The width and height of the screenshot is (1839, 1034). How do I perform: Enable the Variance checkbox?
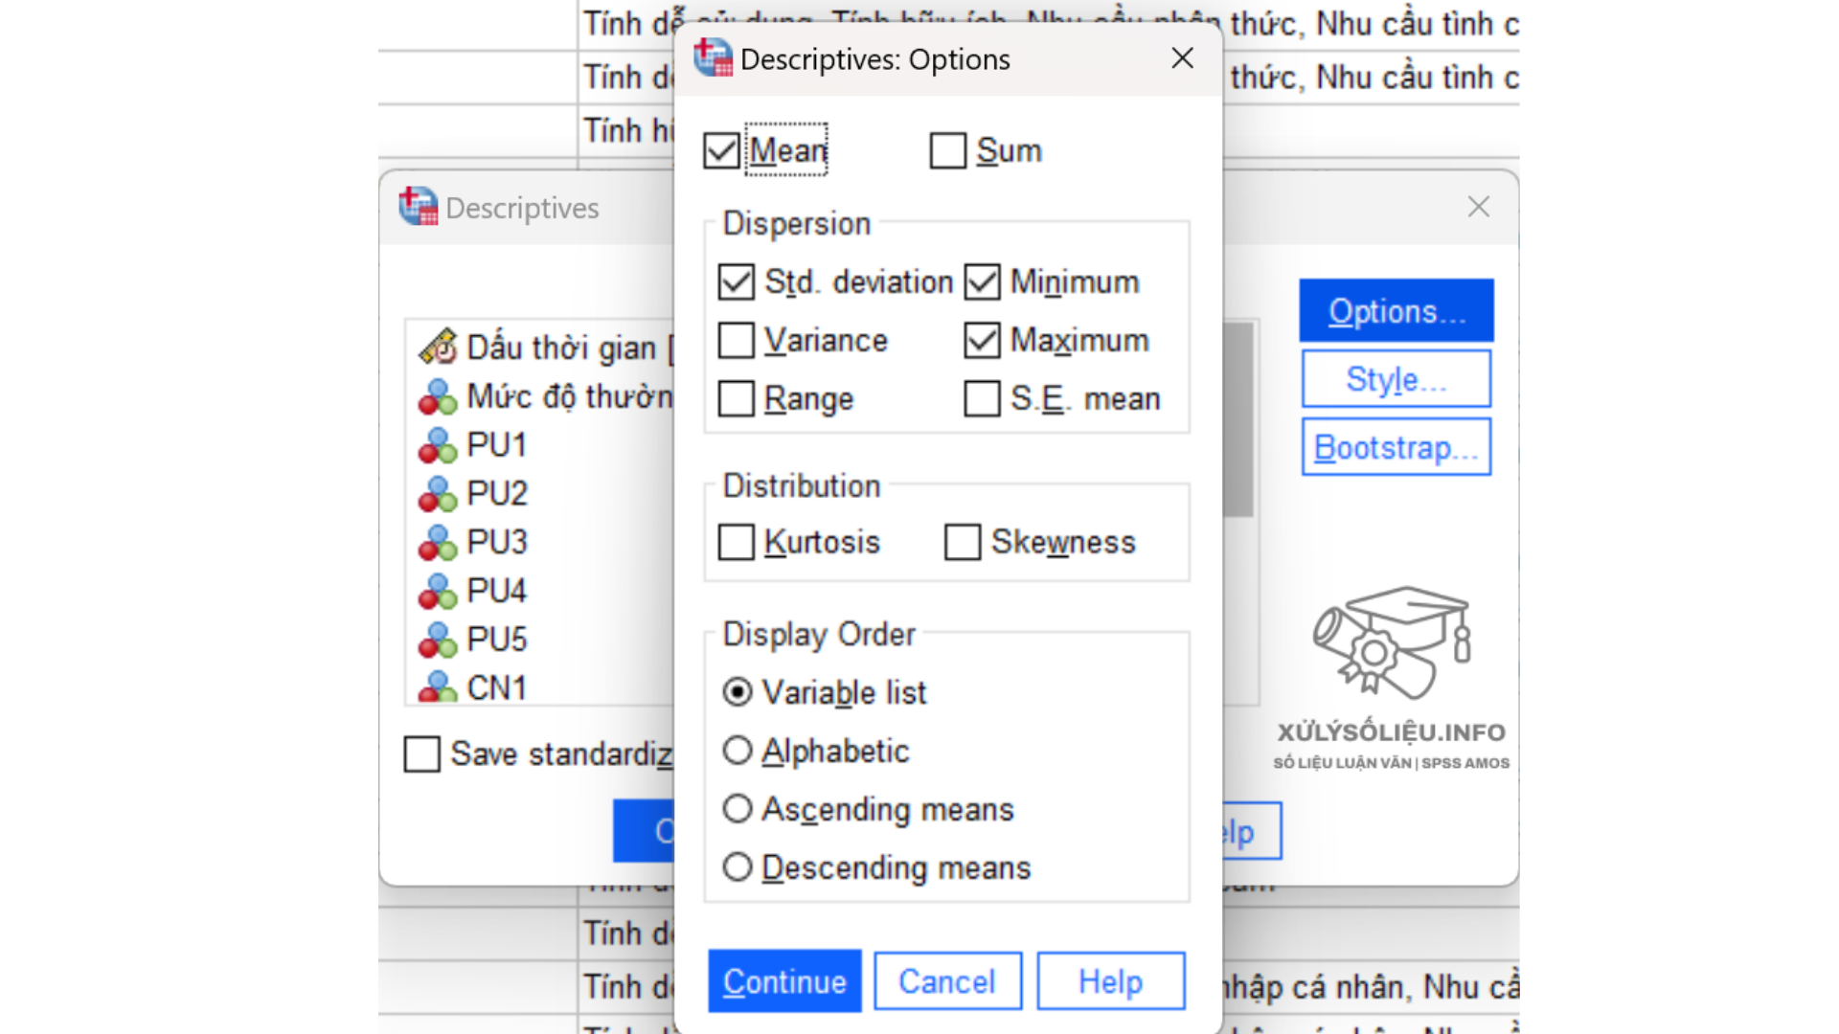736,340
